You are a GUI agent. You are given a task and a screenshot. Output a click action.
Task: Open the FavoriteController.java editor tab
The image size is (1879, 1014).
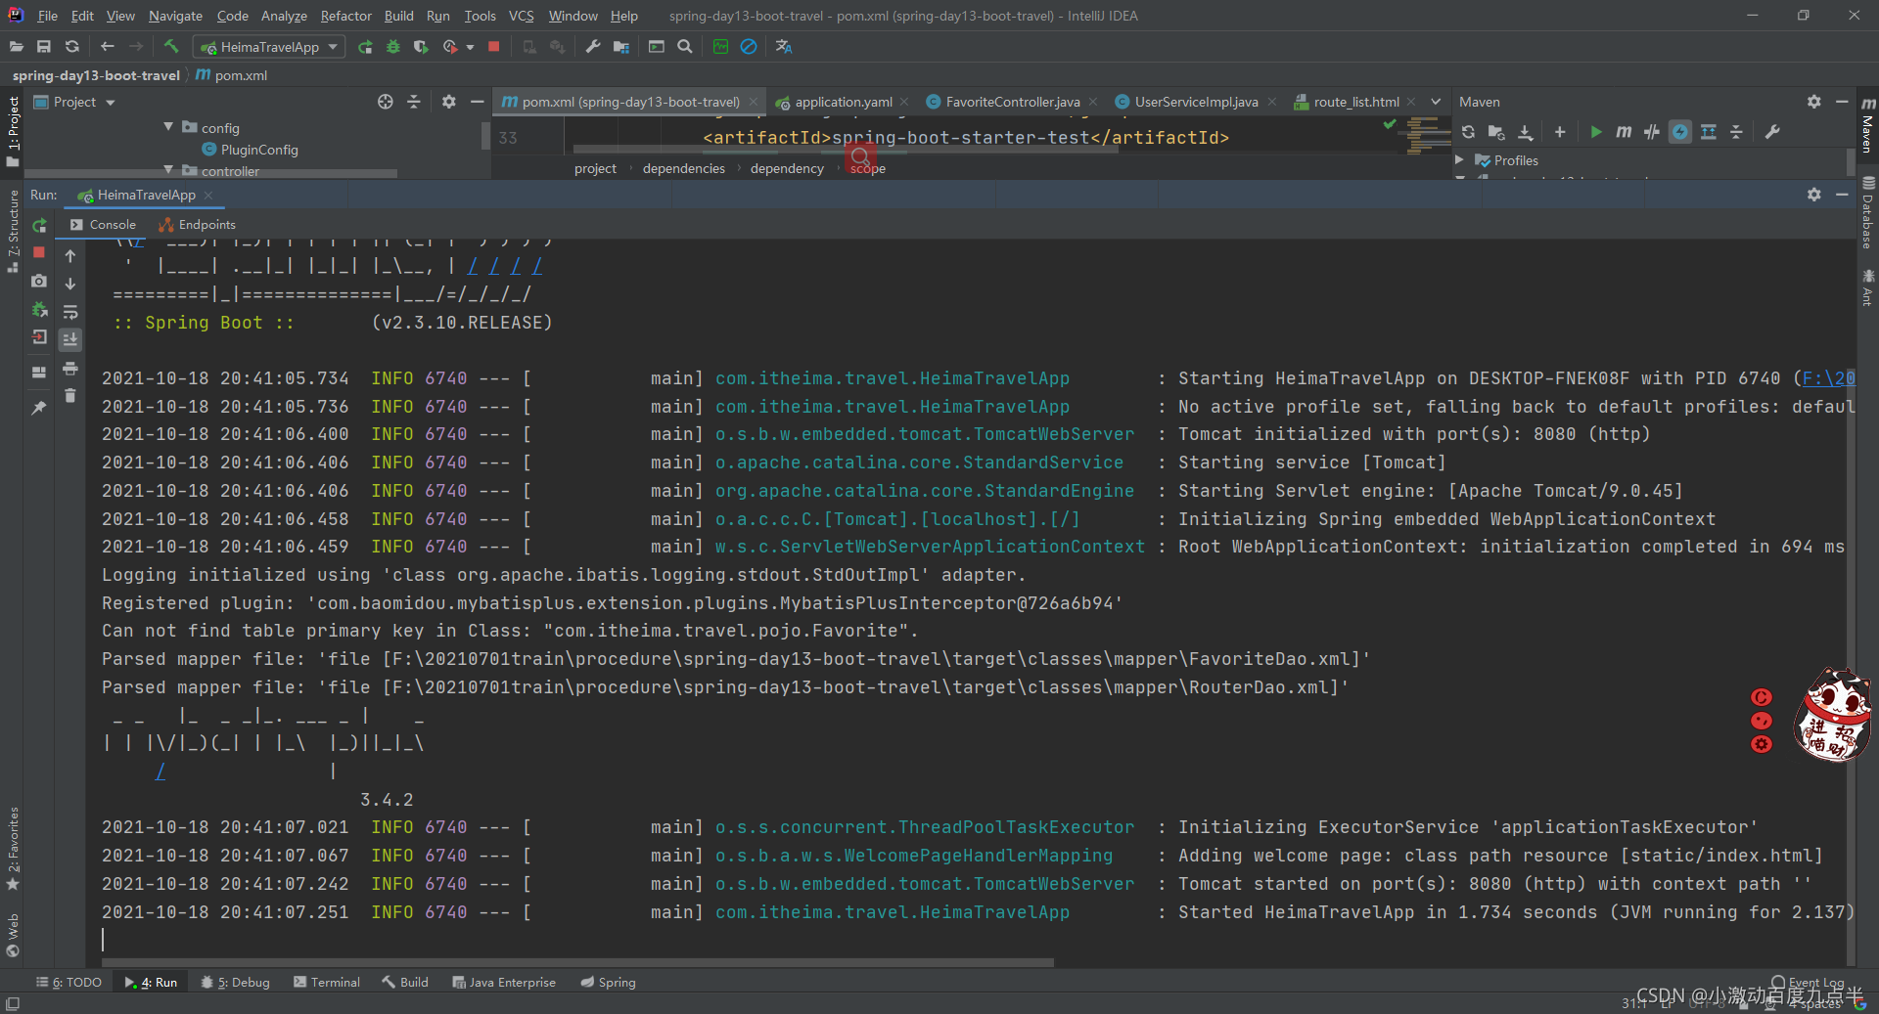click(1010, 101)
